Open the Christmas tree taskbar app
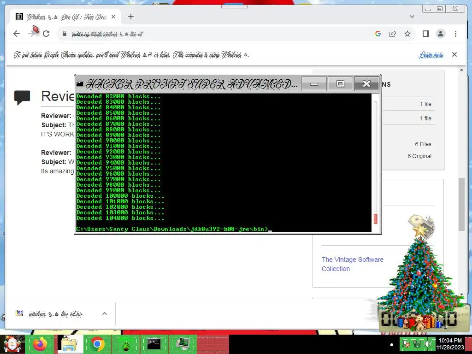The width and height of the screenshot is (472, 354). click(125, 344)
